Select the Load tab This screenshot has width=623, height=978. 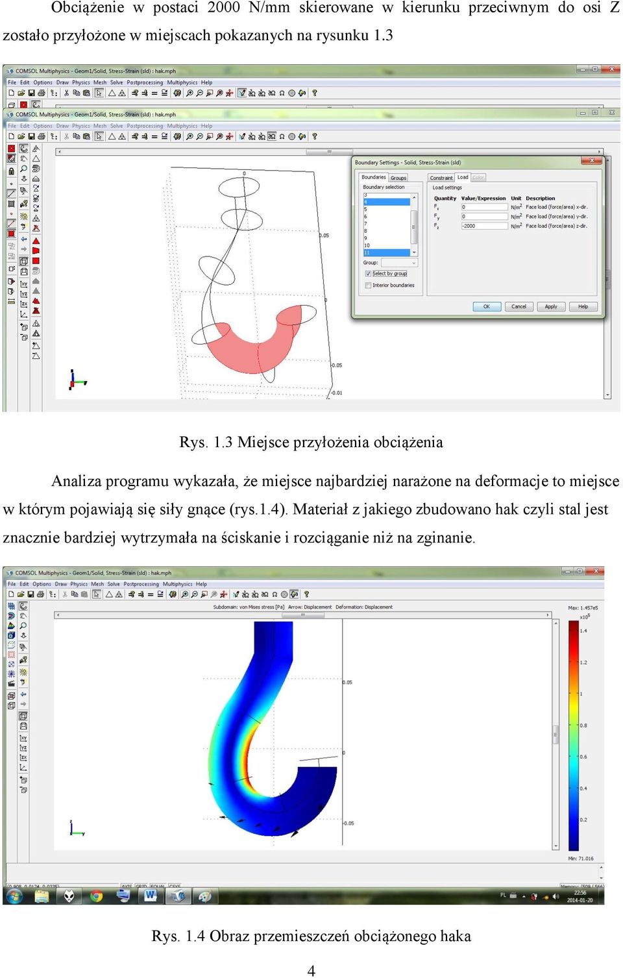(x=463, y=177)
